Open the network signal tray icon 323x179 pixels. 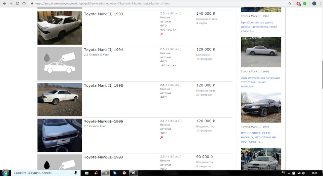click(x=299, y=173)
